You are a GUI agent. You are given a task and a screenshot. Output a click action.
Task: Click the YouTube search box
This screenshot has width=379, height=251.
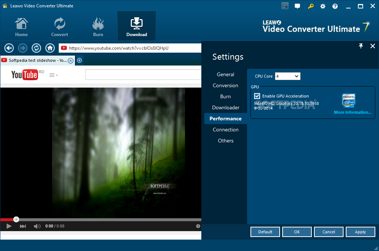pos(143,74)
